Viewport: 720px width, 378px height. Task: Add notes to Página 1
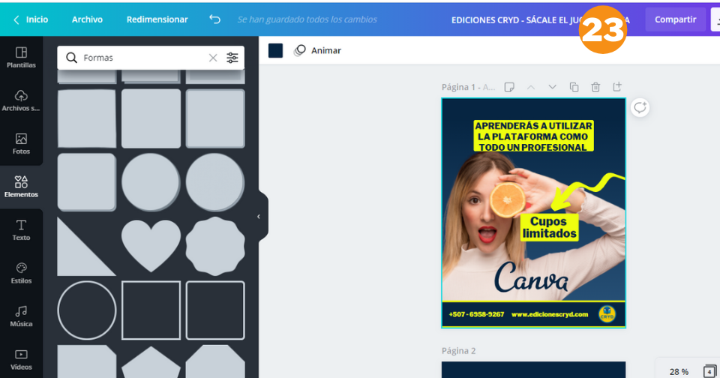pyautogui.click(x=509, y=87)
